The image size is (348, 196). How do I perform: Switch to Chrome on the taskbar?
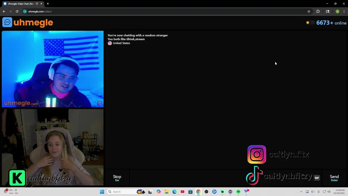[198, 192]
